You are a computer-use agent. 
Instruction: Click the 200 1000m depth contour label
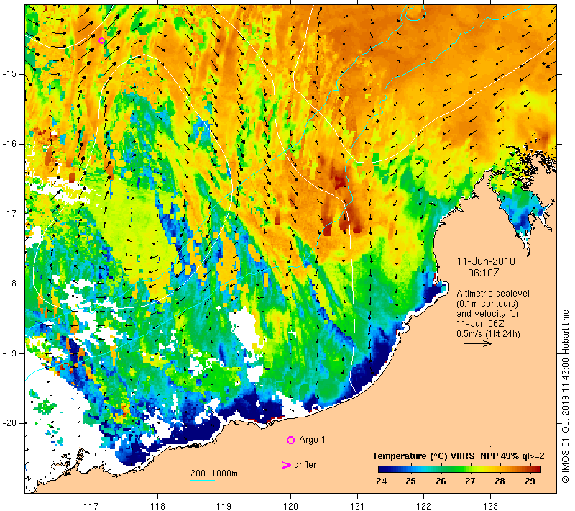[x=214, y=473]
